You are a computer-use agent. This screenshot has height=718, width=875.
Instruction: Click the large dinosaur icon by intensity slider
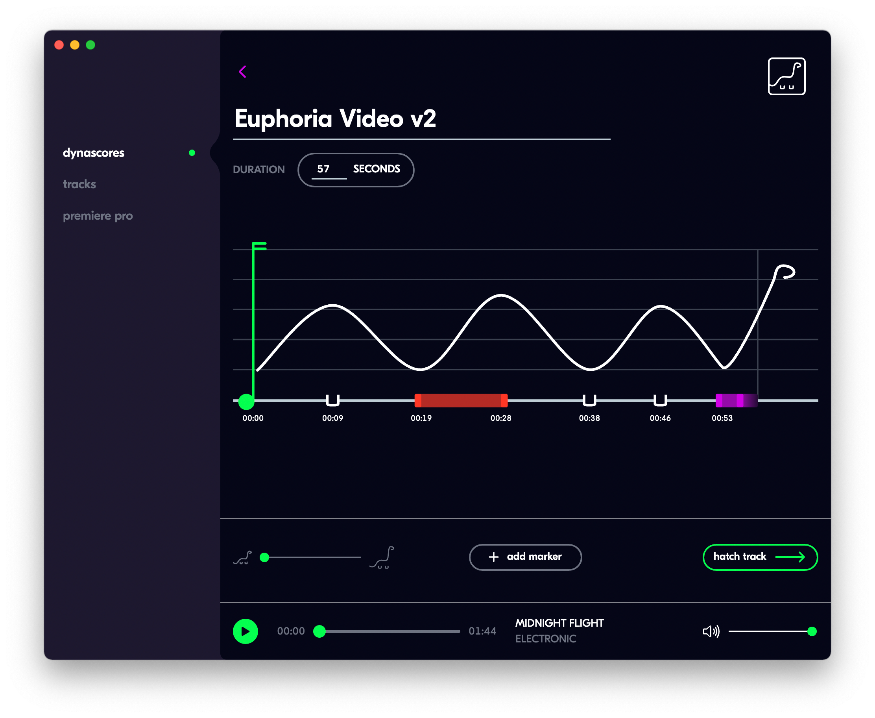click(382, 557)
